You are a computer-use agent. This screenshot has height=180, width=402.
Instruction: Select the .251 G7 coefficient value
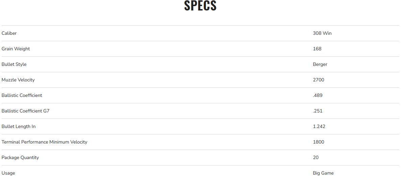(317, 111)
